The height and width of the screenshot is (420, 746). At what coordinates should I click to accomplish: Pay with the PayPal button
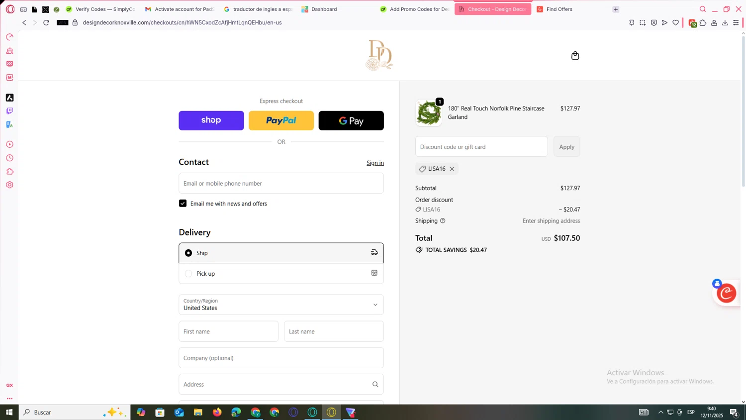[281, 120]
